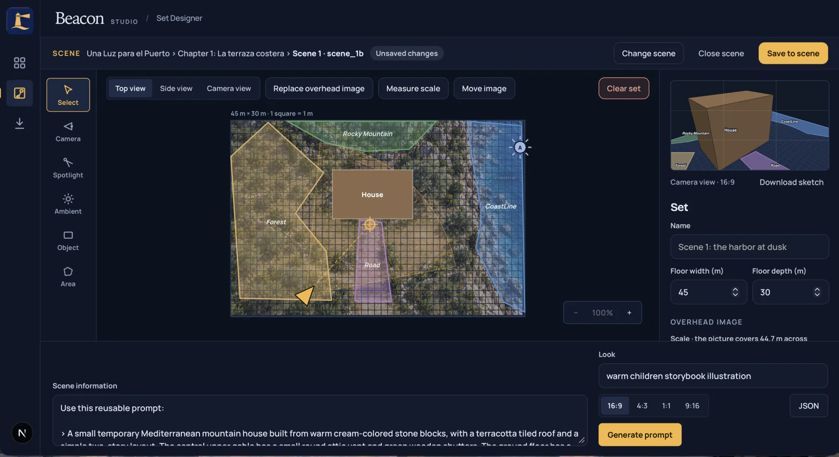Select the Camera tool
Viewport: 839px width, 457px height.
(x=68, y=132)
